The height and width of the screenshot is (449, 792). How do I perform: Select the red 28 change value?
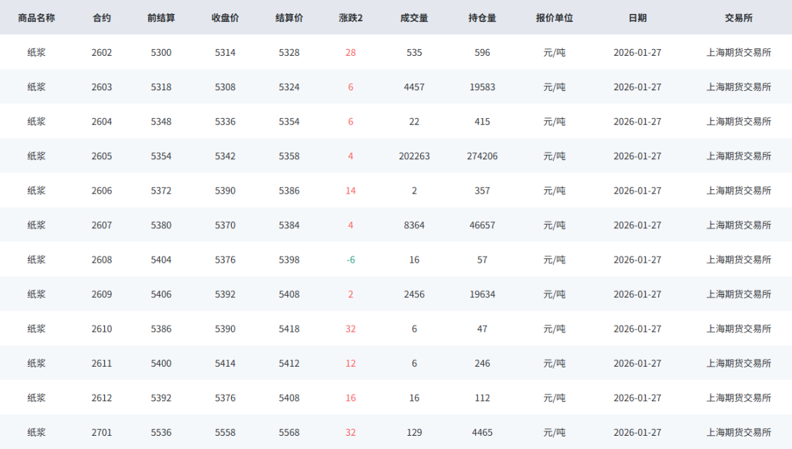click(351, 53)
